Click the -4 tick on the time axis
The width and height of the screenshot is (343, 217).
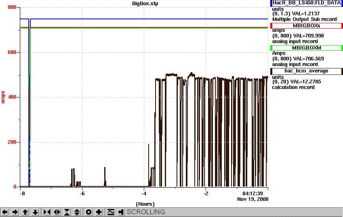[144, 194]
